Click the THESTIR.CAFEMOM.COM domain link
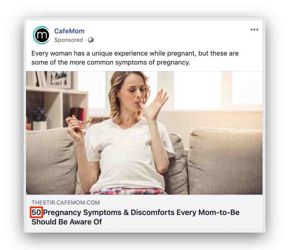Viewport: 289px width, 250px height. [x=65, y=203]
